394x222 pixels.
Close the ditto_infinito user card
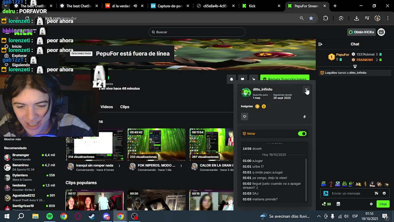[306, 90]
